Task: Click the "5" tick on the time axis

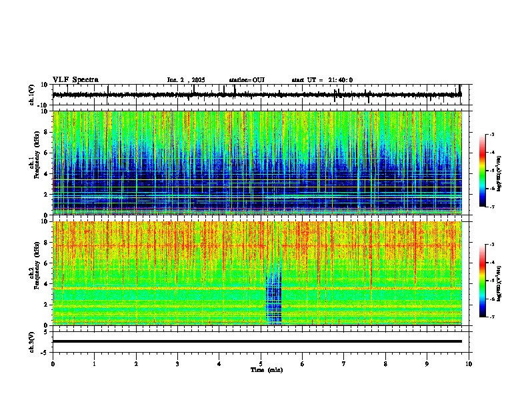Action: [x=261, y=364]
